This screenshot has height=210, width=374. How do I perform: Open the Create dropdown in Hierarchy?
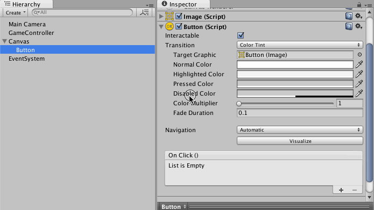[16, 12]
